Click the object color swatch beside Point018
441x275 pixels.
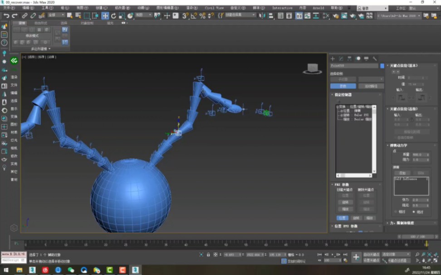pyautogui.click(x=382, y=66)
